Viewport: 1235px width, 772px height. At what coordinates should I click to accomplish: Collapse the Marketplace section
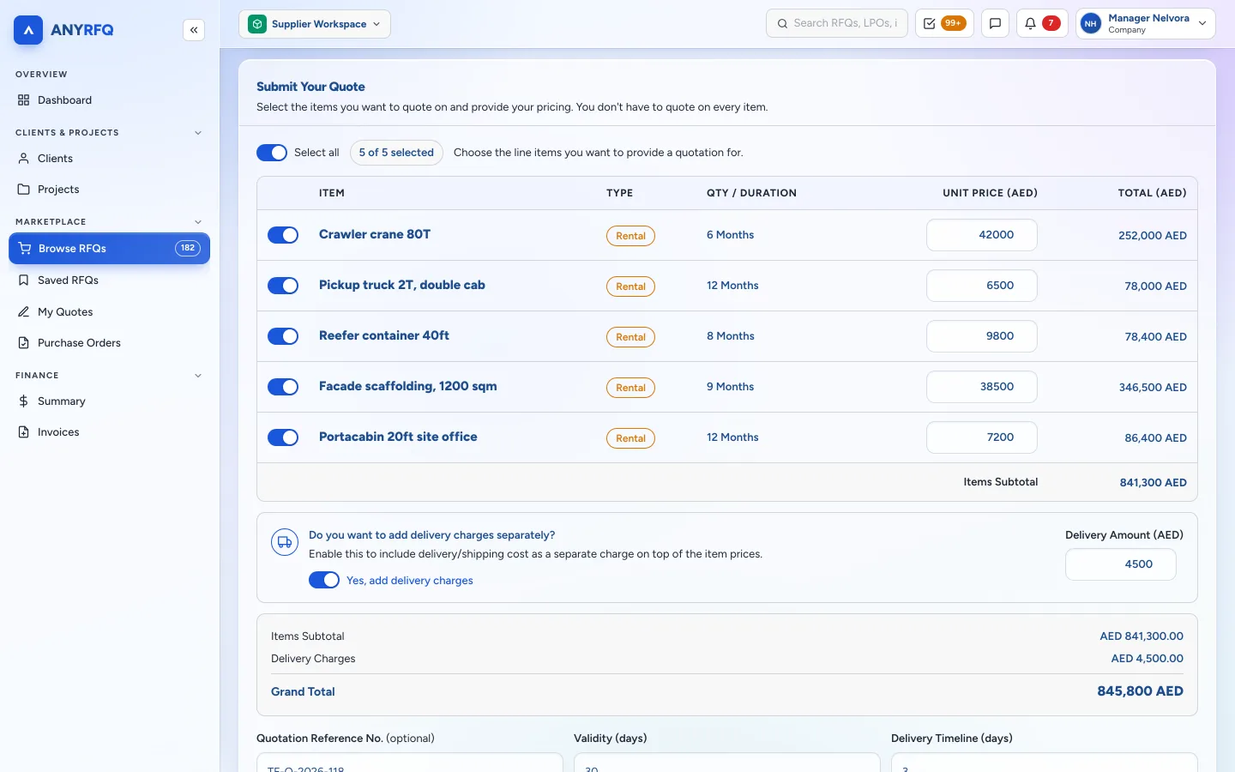pyautogui.click(x=198, y=222)
